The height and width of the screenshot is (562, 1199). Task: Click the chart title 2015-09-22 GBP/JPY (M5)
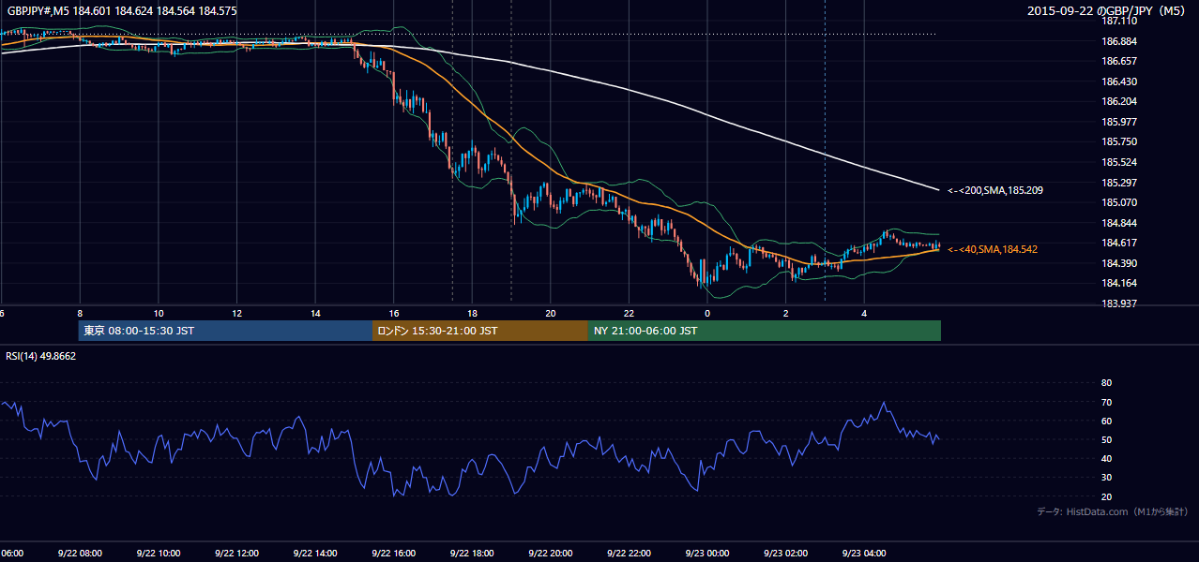click(1106, 11)
